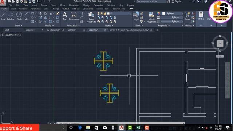233x131 pixels.
Task: Choose the Move command icon
Action: [x=40, y=13]
